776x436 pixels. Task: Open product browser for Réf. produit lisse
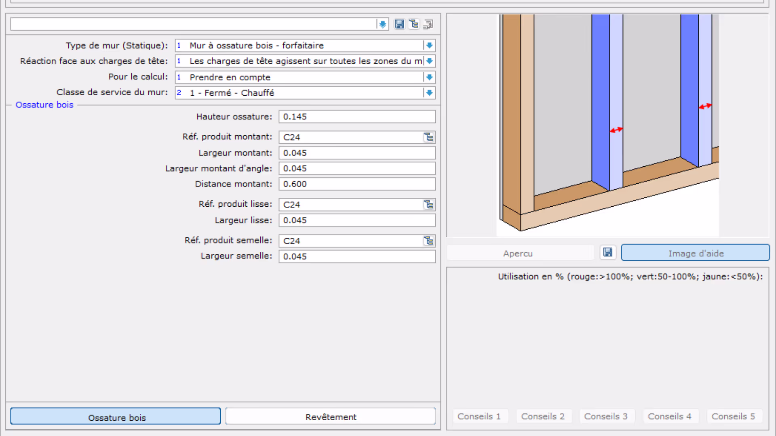[x=428, y=205]
